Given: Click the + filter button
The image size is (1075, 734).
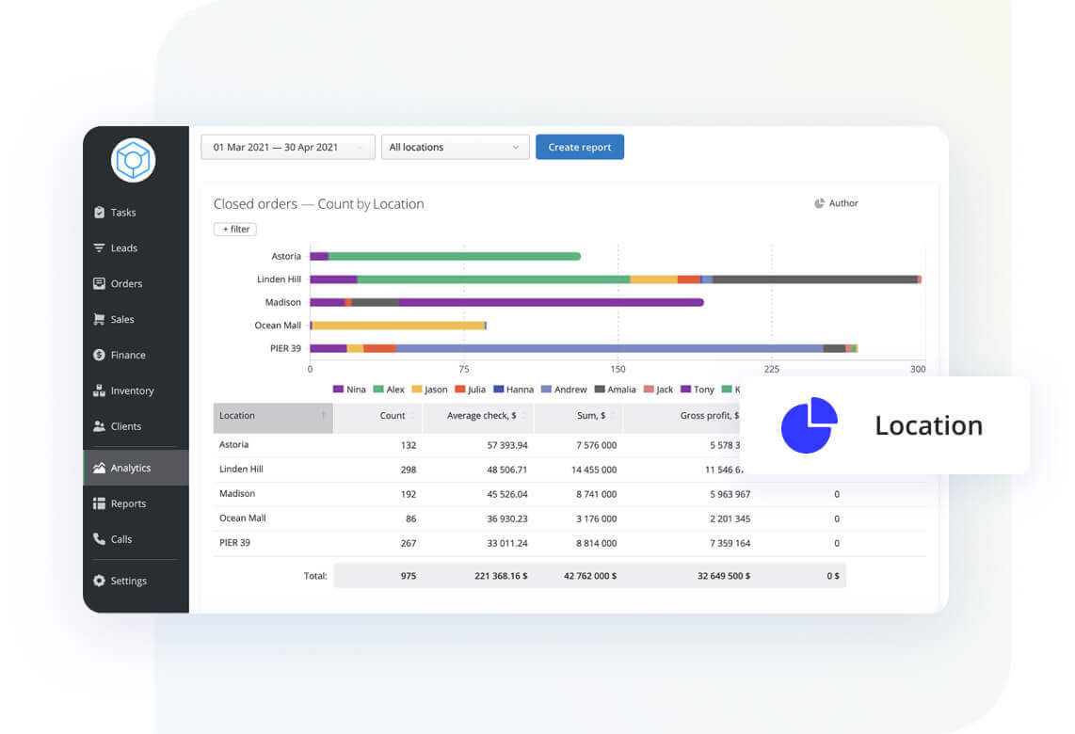Looking at the screenshot, I should click(234, 229).
